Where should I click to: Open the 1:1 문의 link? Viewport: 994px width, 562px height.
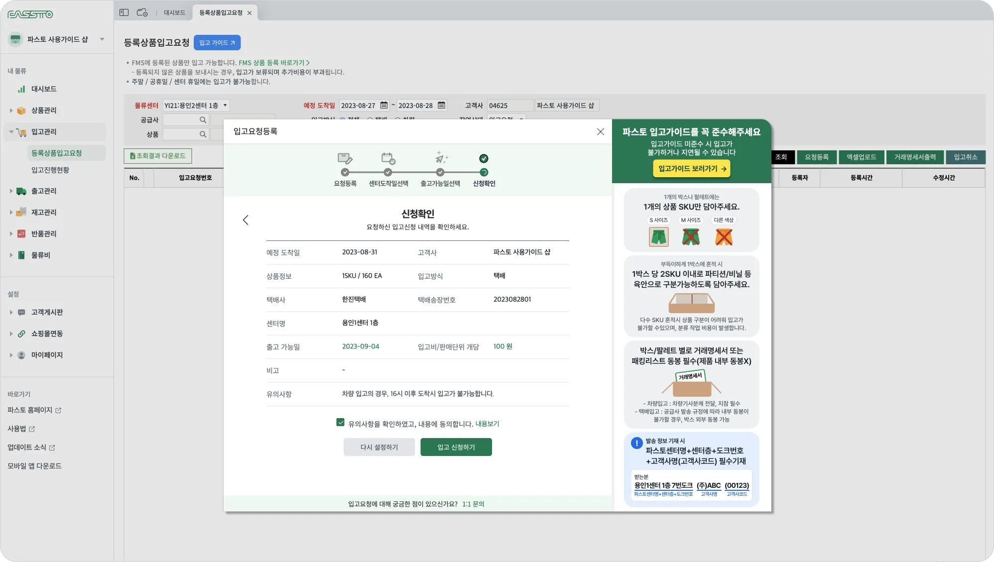coord(473,504)
